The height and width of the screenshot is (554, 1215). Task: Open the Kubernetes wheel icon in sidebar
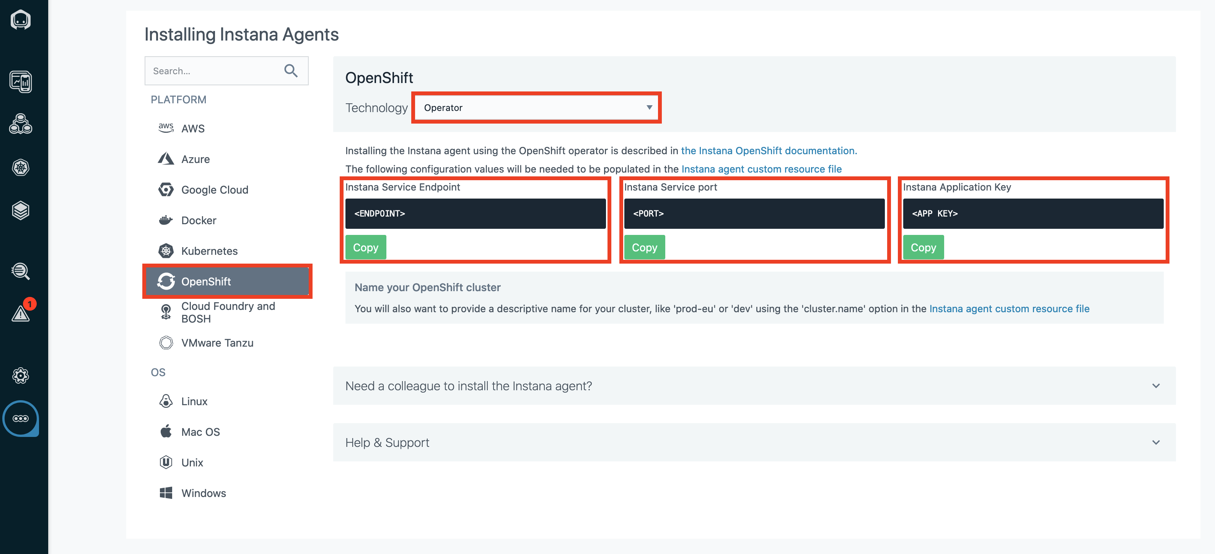(x=20, y=167)
